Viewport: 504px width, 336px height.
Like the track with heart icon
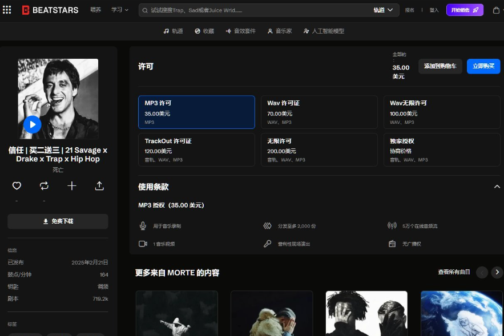pyautogui.click(x=17, y=185)
